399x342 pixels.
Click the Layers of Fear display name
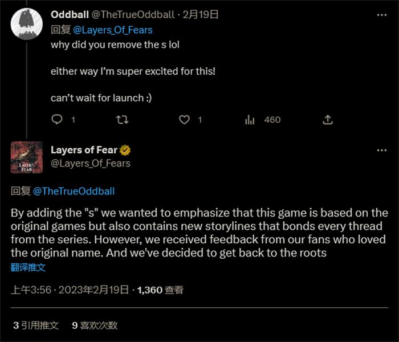click(x=84, y=150)
